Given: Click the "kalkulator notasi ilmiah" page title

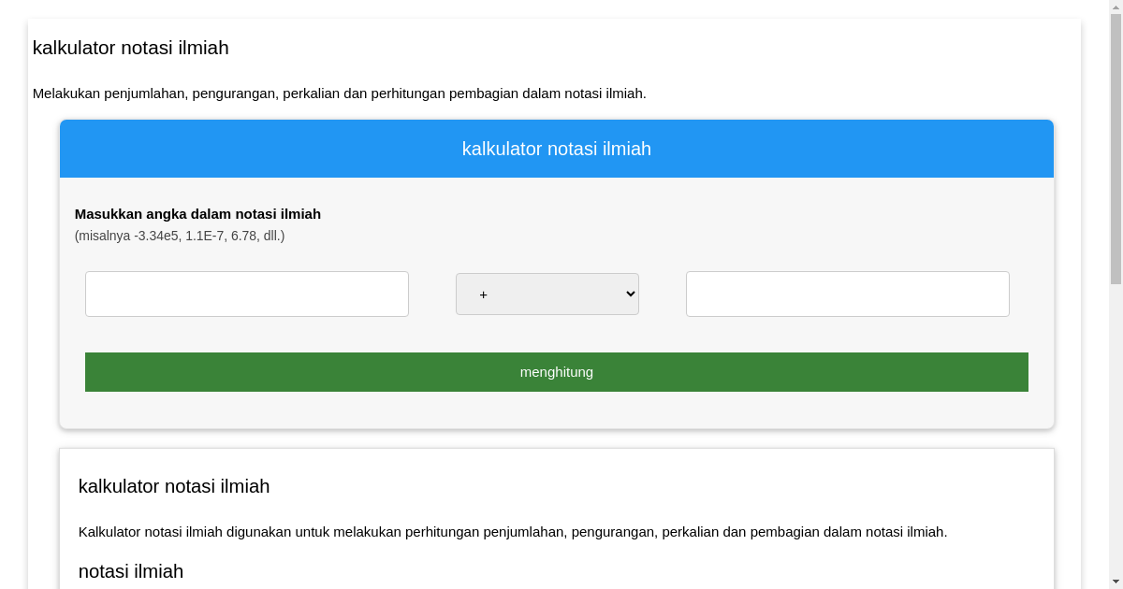Looking at the screenshot, I should 130,48.
